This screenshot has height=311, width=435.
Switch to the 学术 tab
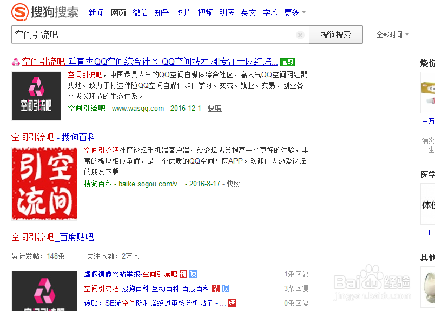point(270,12)
